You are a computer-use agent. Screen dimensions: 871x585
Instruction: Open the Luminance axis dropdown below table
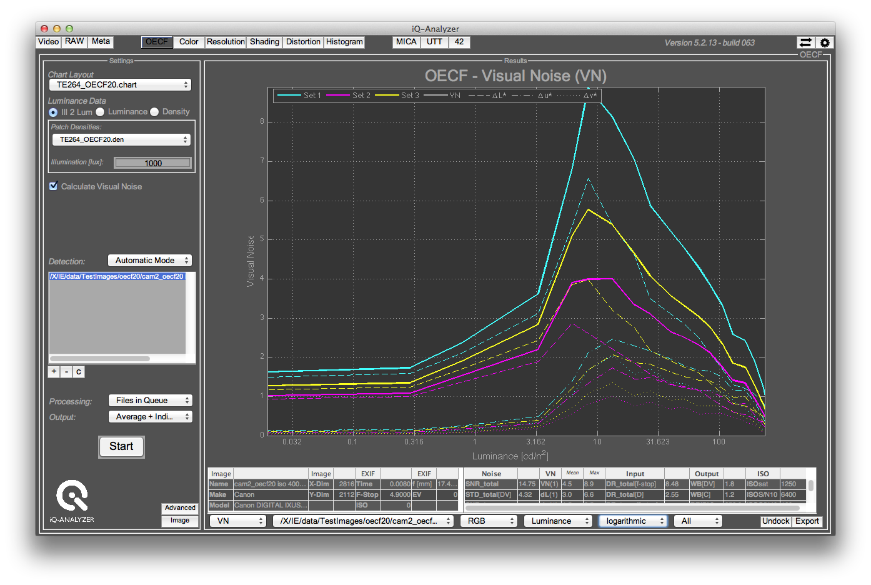point(558,521)
